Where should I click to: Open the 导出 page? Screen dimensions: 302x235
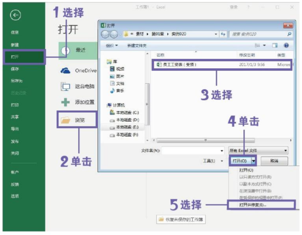[x=15, y=129]
